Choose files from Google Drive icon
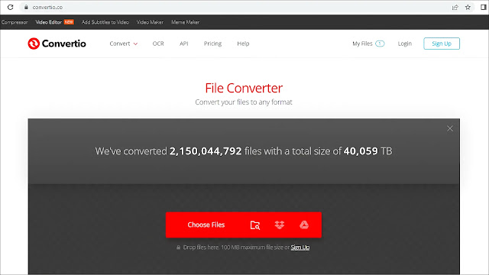The image size is (489, 275). (304, 225)
